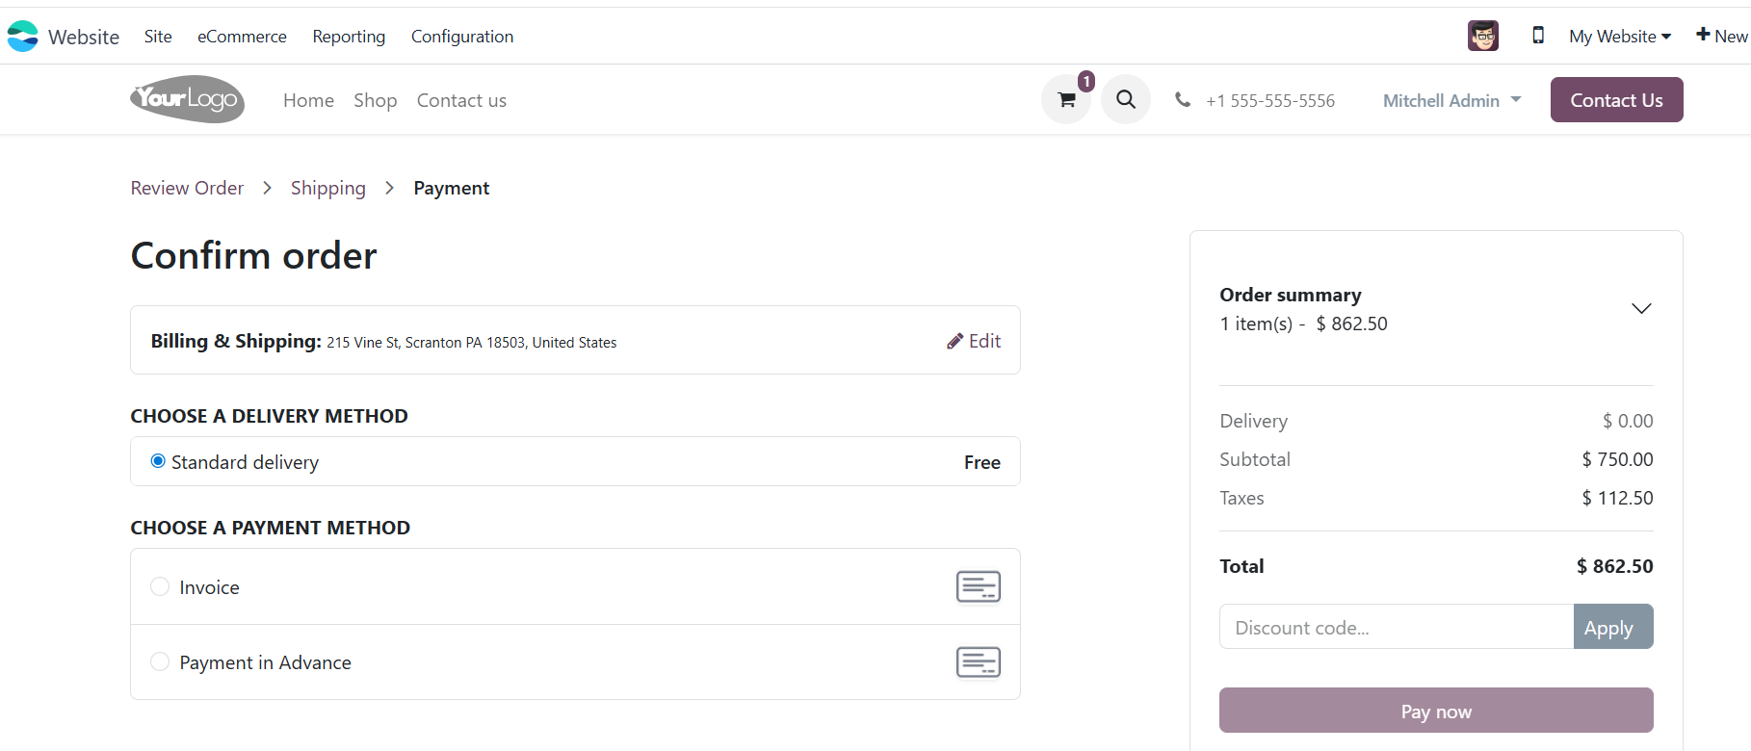Click the Odoo Website app logo
1751x751 pixels.
tap(23, 37)
